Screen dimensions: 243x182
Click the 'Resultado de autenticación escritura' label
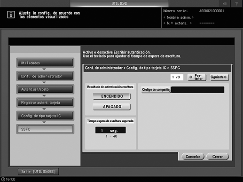pos(110,87)
